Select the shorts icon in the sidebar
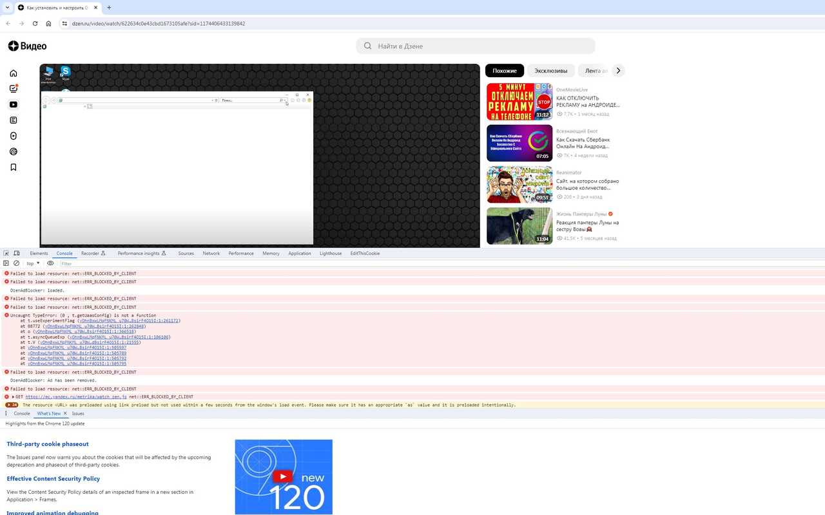Viewport: 825px width, 515px height. point(13,136)
